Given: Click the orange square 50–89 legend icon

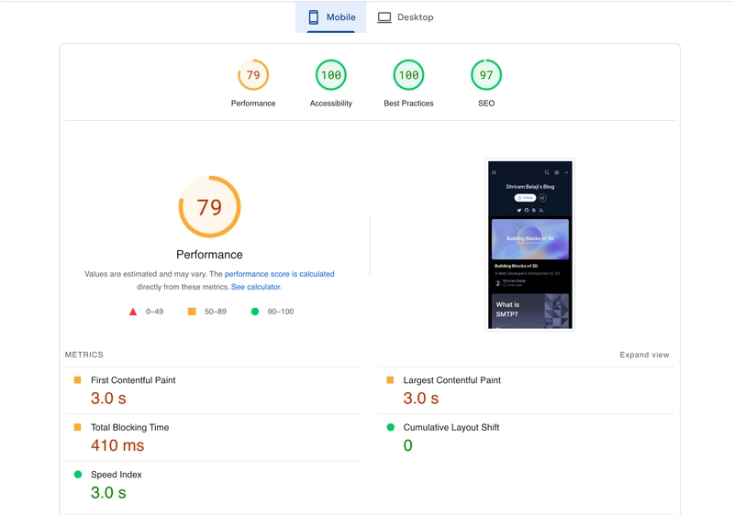Looking at the screenshot, I should [x=192, y=312].
